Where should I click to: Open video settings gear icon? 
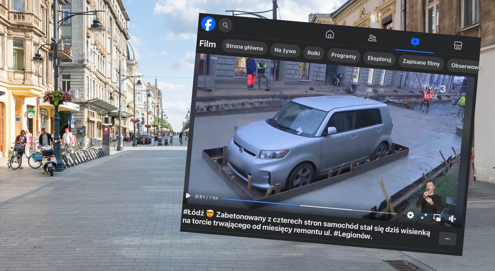410,215
